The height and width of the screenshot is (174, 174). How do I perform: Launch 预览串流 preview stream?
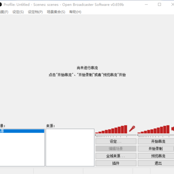[x=156, y=156]
